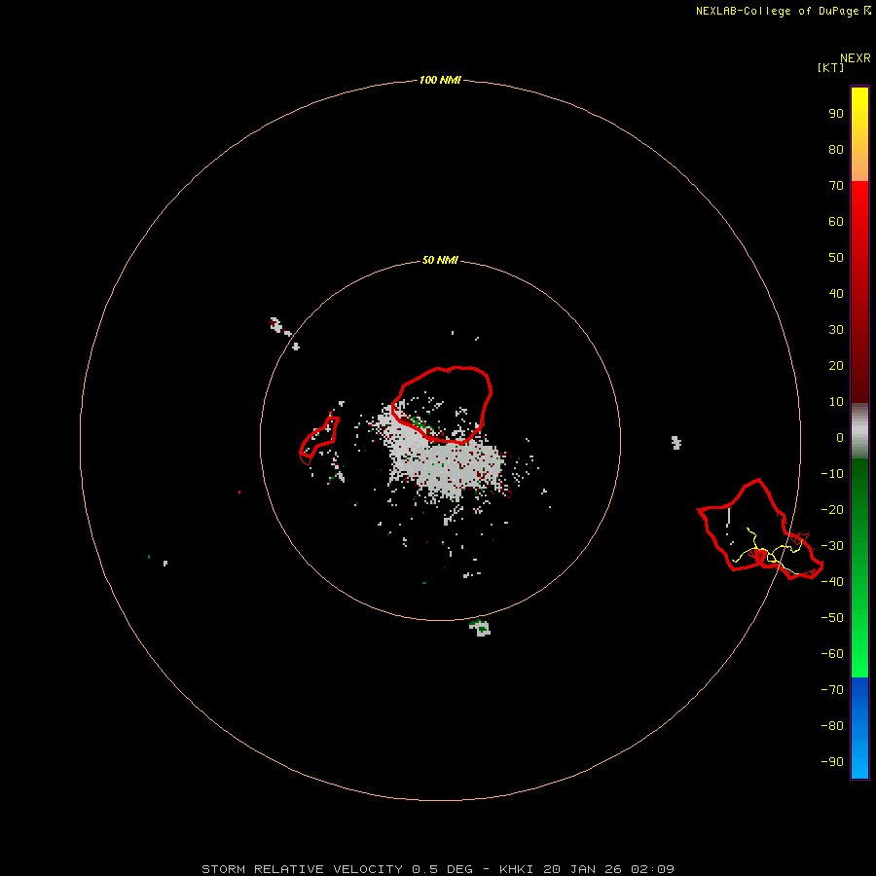This screenshot has width=876, height=876.
Task: Click the 70 value on velocity scale
Action: coord(836,186)
